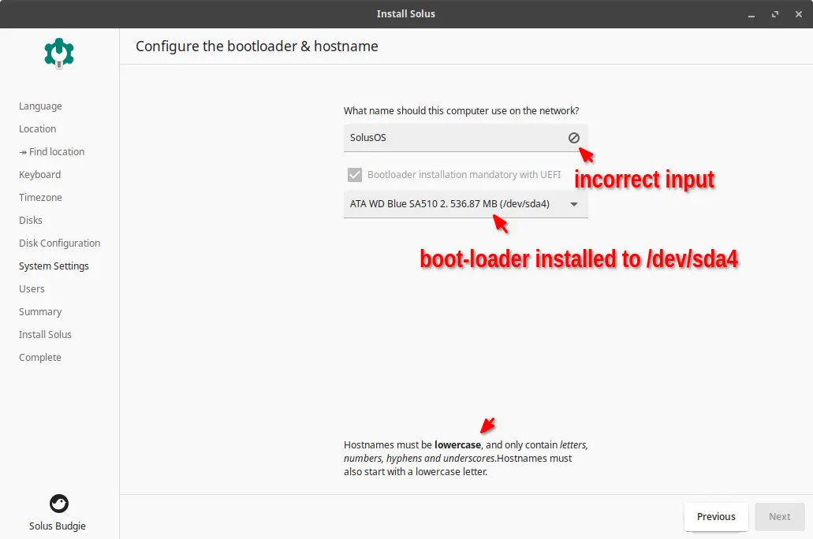
Task: Go to the Complete step
Action: point(40,357)
